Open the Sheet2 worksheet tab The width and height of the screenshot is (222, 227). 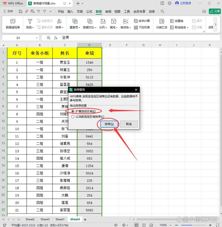30,219
